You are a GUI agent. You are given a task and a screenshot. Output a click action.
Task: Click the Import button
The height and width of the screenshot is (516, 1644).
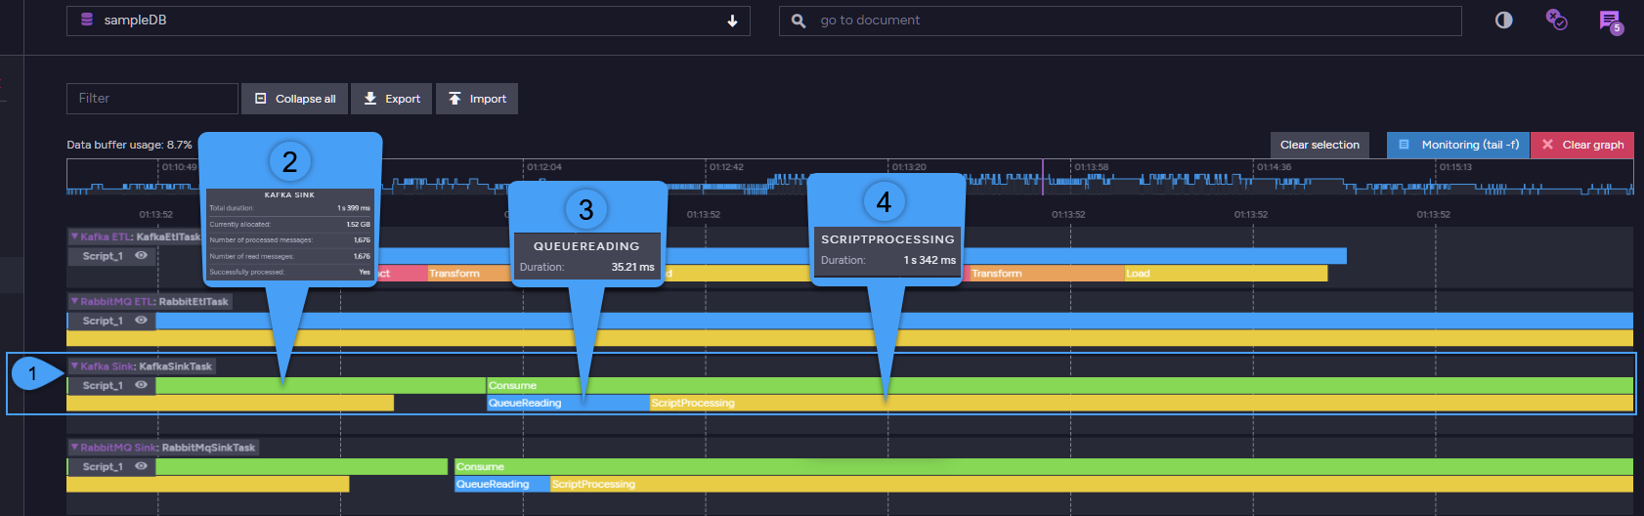coord(477,99)
